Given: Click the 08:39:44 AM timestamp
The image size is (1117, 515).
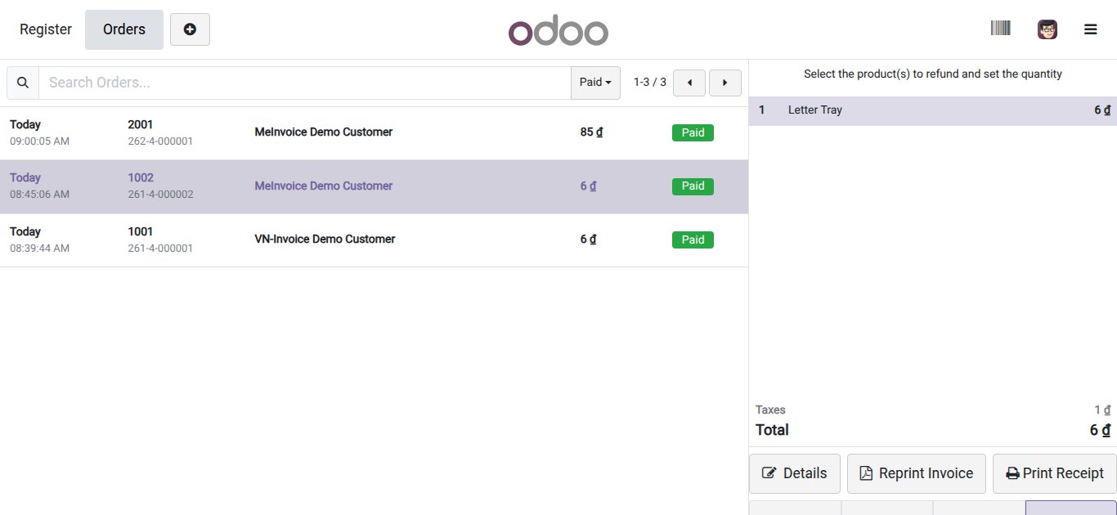Looking at the screenshot, I should pos(39,249).
